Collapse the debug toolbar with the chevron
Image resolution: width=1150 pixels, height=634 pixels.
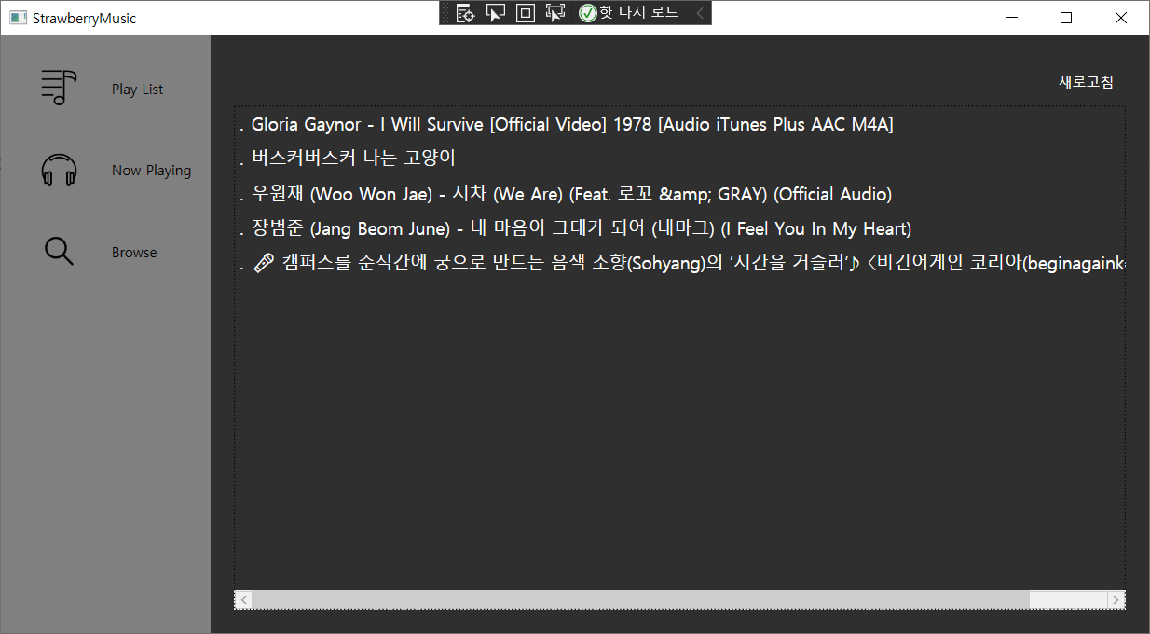(701, 12)
